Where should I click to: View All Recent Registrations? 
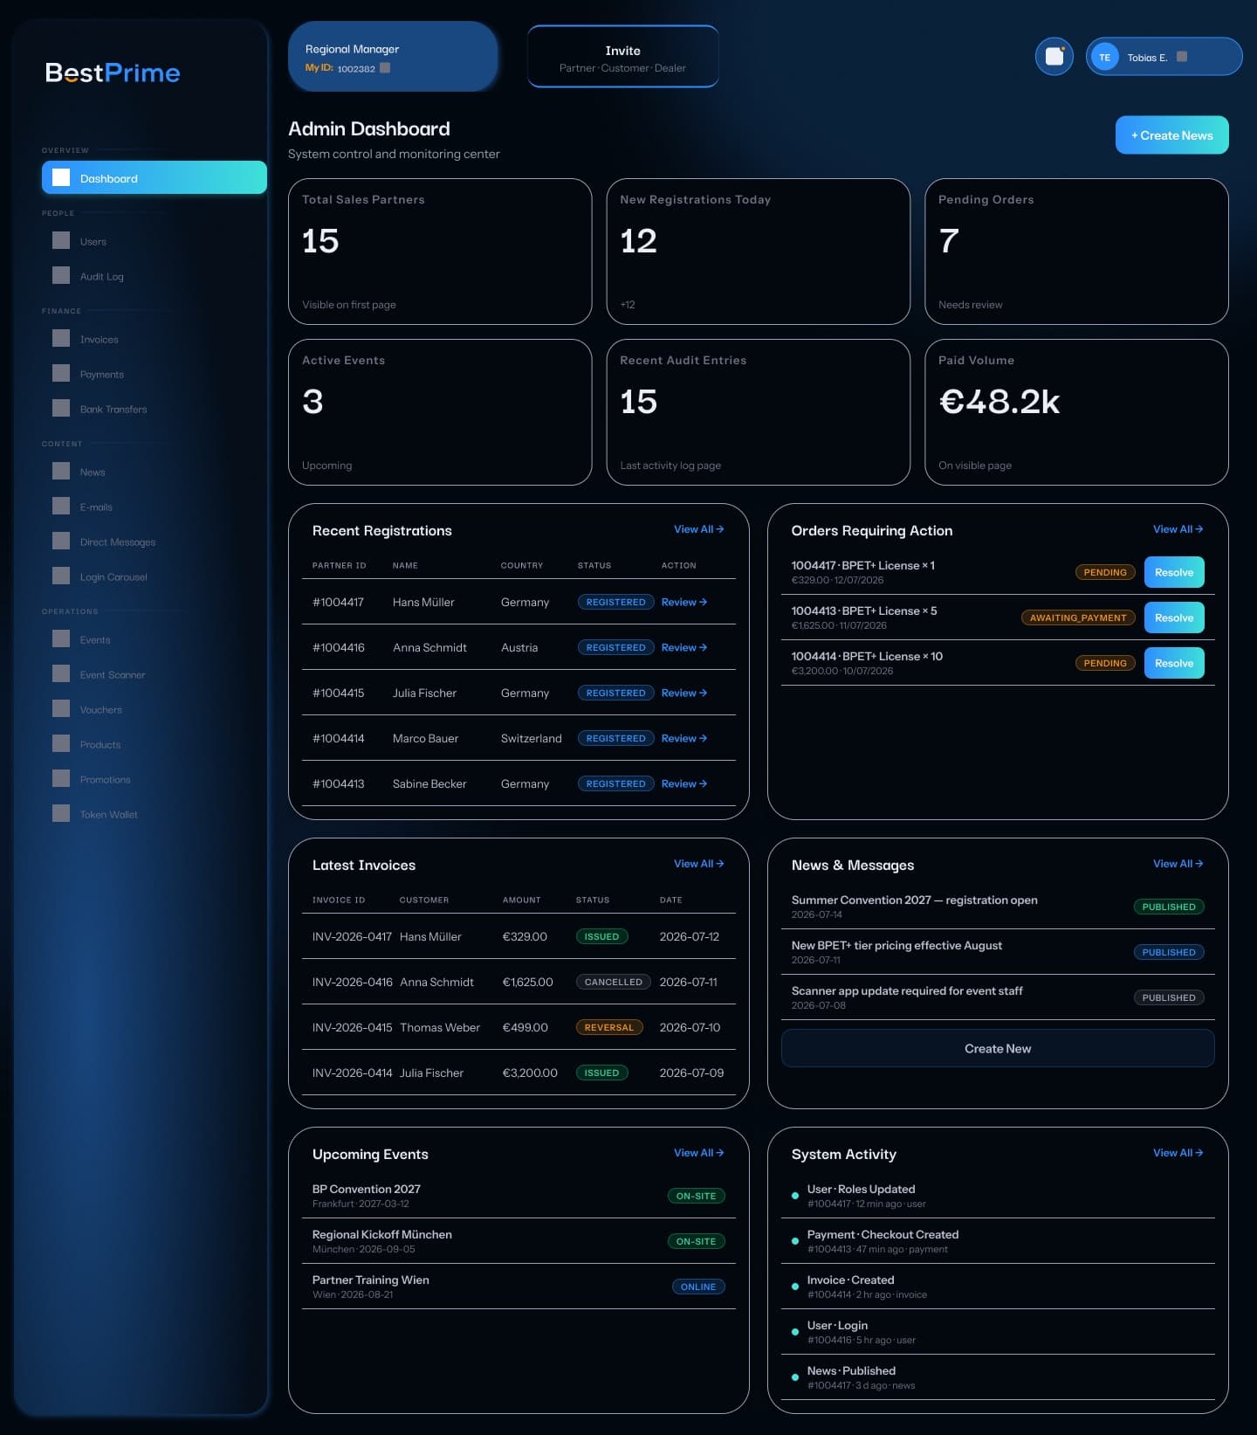(698, 529)
